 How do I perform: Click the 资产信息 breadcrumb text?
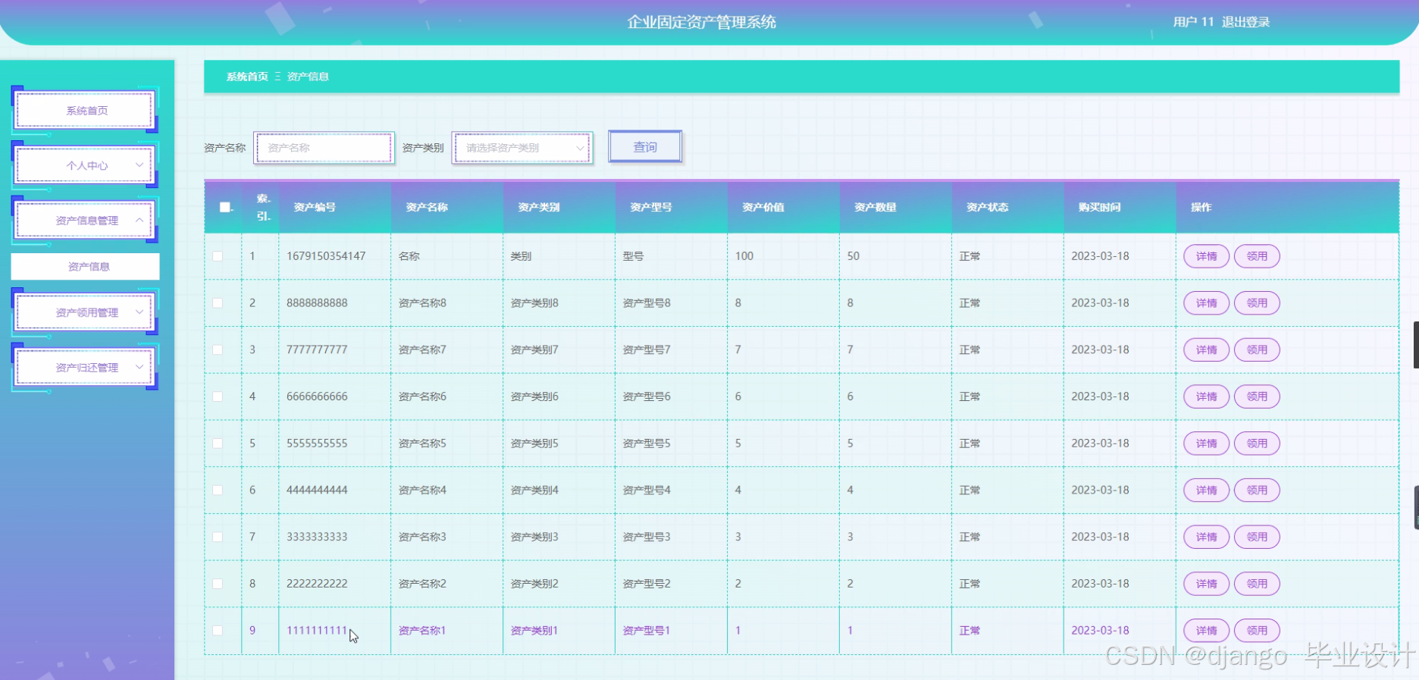[308, 77]
